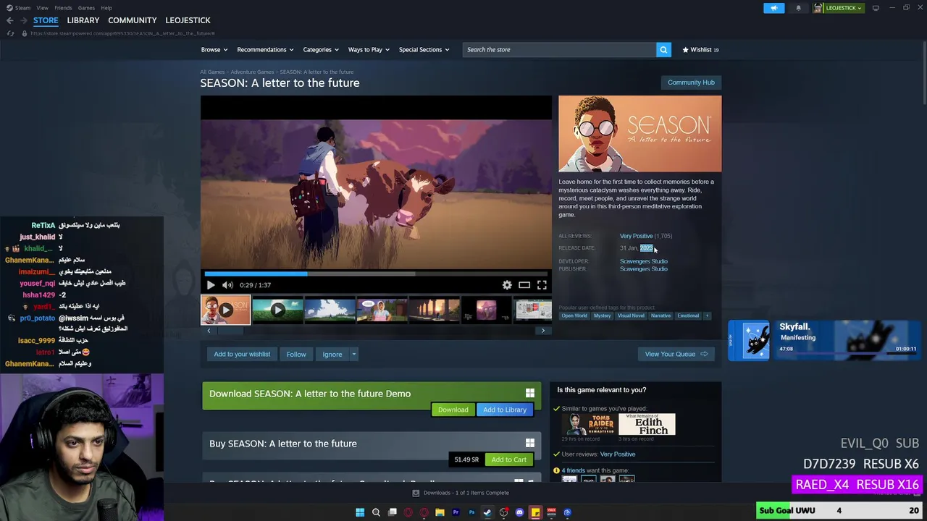This screenshot has width=927, height=521.
Task: Add the game to your wishlist
Action: pos(242,354)
